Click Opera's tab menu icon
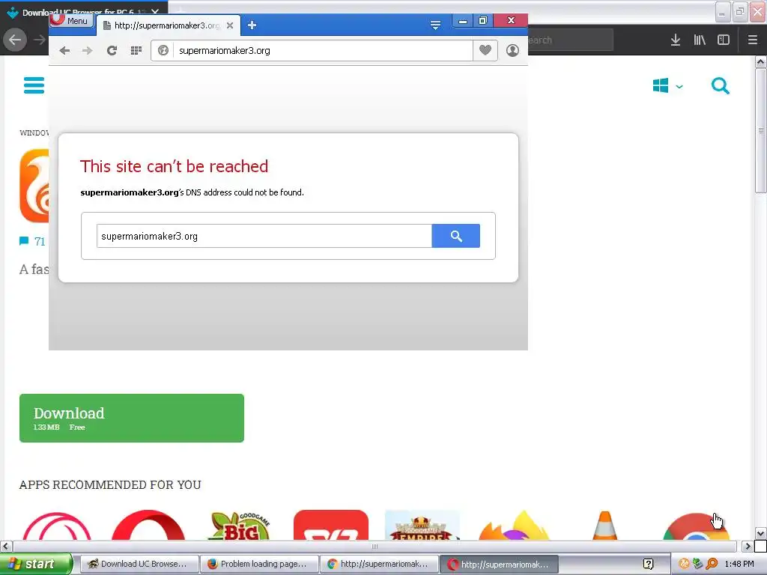Image resolution: width=767 pixels, height=575 pixels. 435,25
